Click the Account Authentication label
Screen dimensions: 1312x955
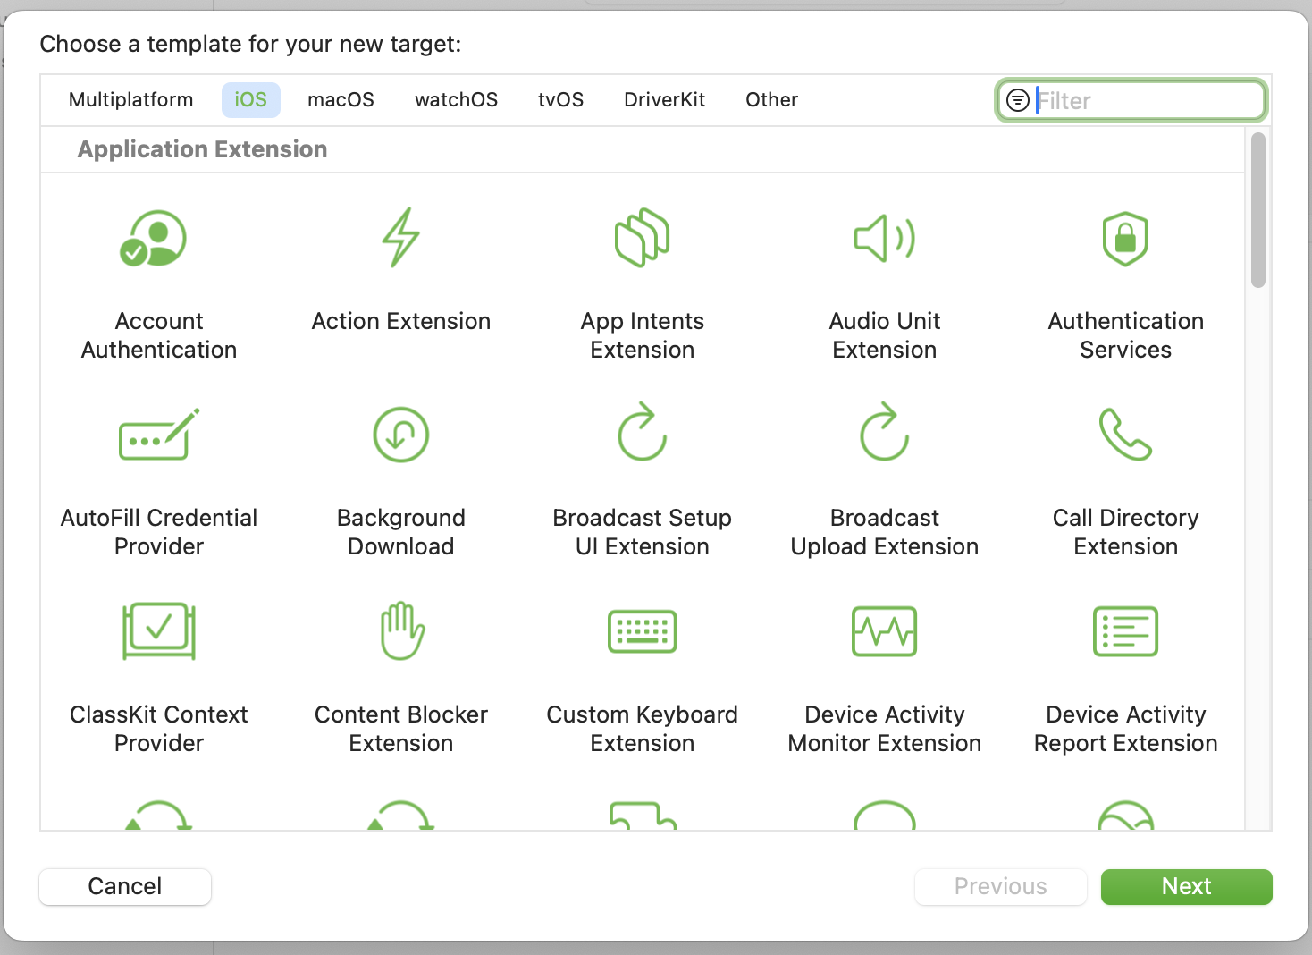point(159,335)
